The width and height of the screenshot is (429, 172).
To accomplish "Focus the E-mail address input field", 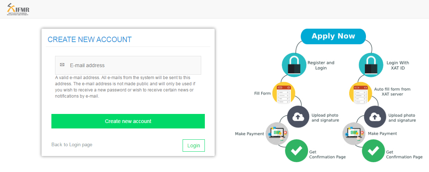I will pyautogui.click(x=128, y=65).
